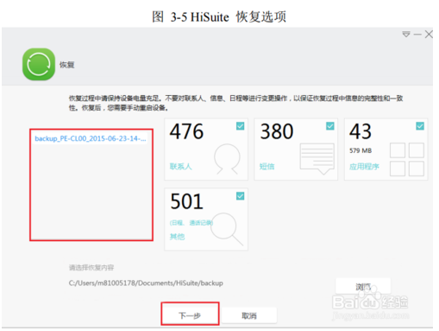
Task: Uncheck the 501 others checkbox
Action: coord(240,196)
